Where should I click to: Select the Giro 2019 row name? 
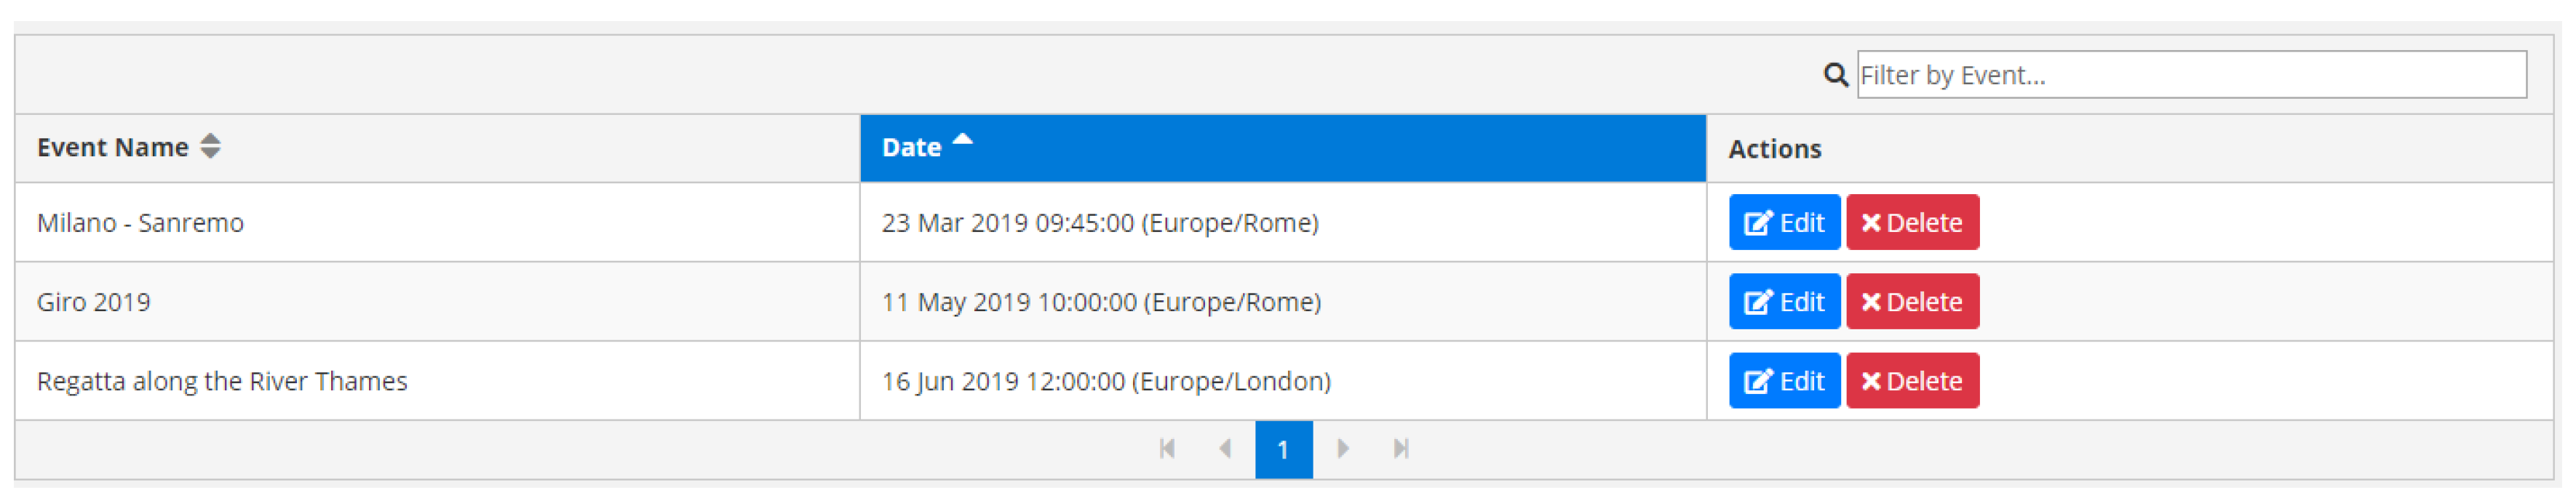coord(94,302)
